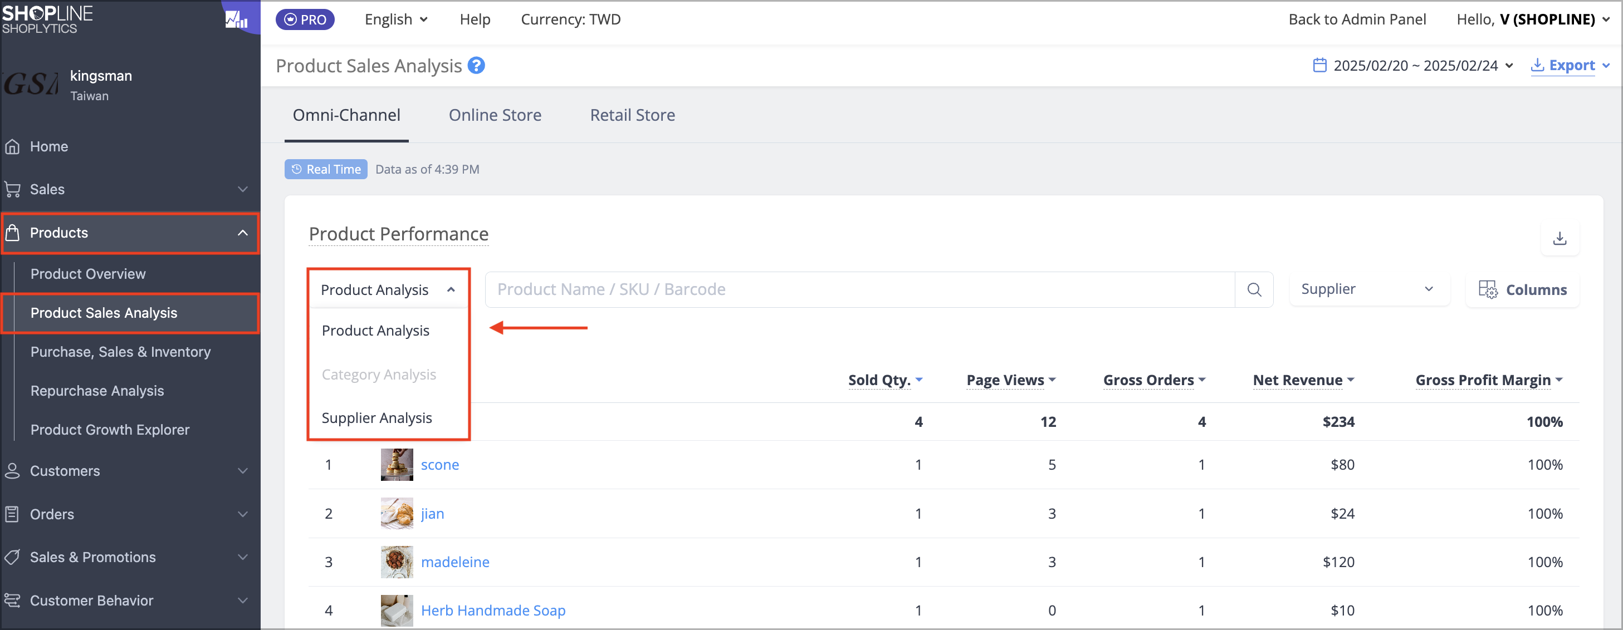
Task: Collapse the Products section chevron
Action: pos(243,233)
